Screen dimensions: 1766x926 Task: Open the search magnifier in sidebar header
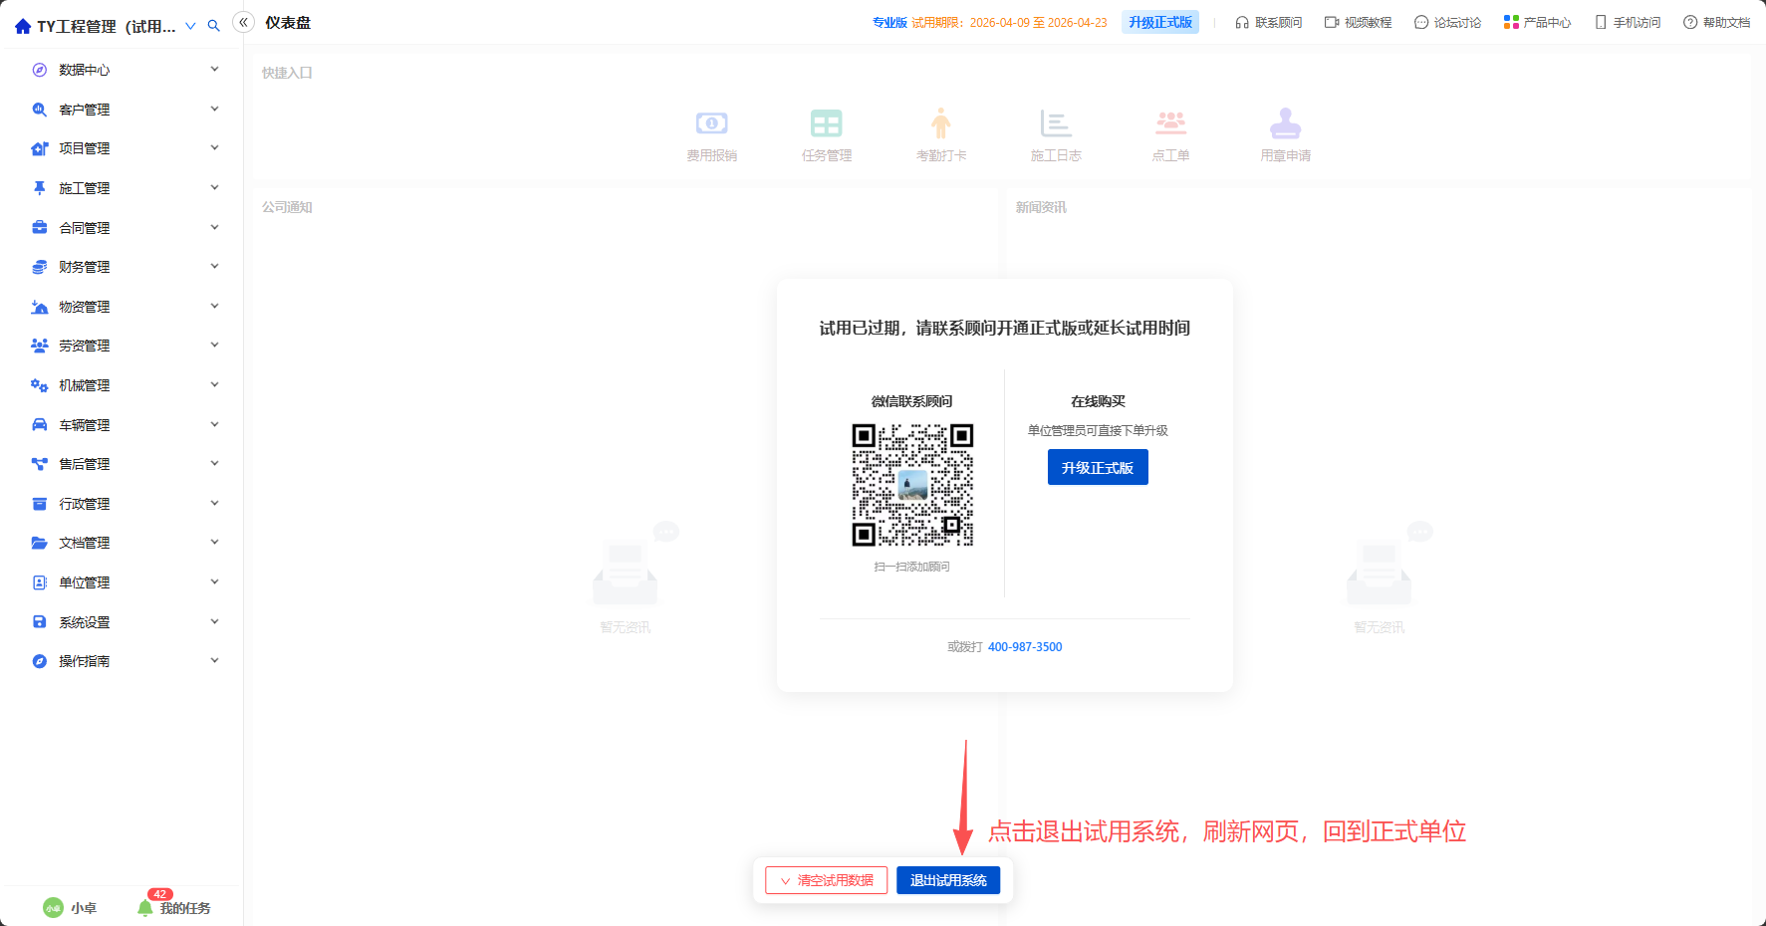(213, 26)
